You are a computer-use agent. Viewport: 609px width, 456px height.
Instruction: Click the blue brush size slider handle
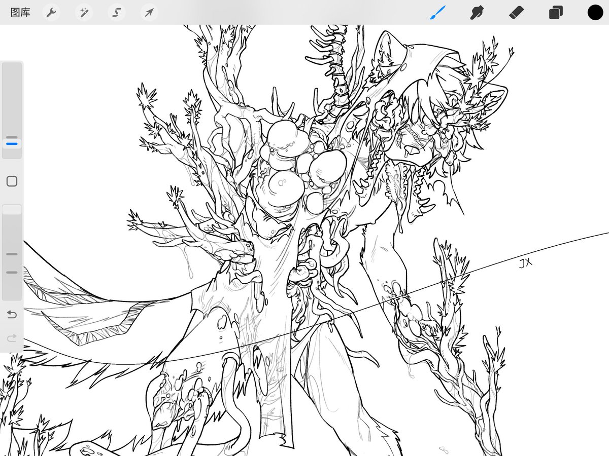[x=12, y=144]
